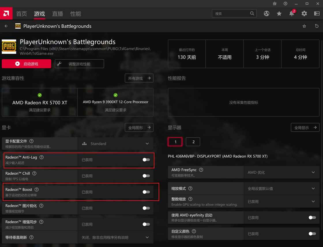Click the search magnifier icon

coord(252,13)
